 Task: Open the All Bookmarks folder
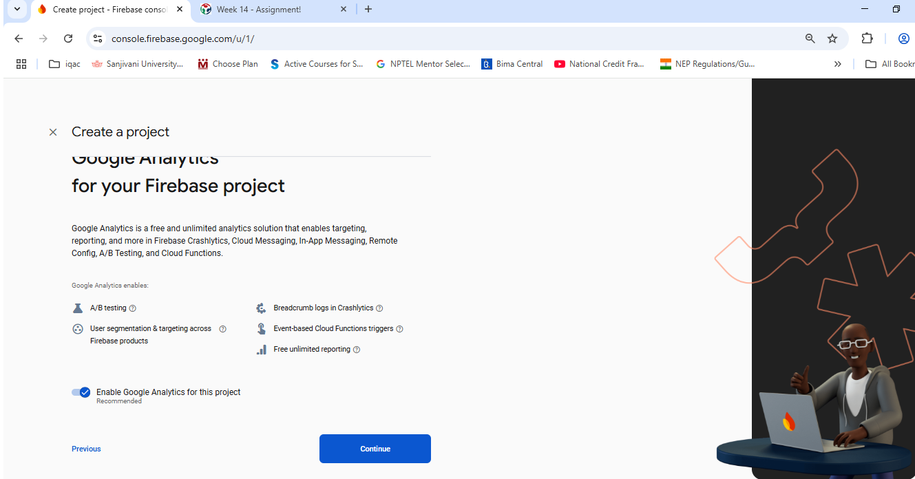(x=890, y=64)
